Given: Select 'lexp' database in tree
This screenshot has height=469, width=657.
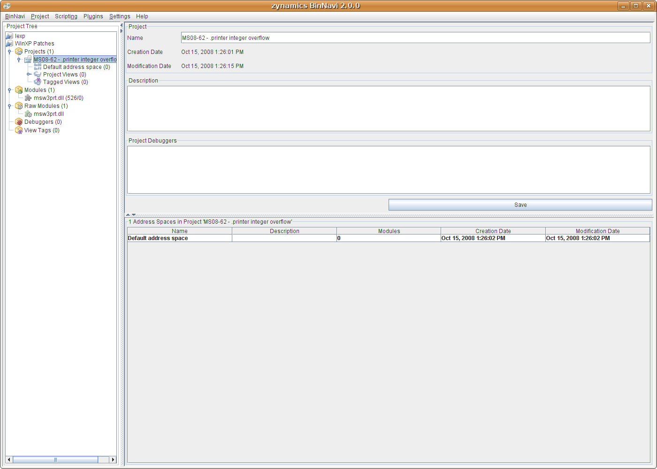Looking at the screenshot, I should [20, 36].
